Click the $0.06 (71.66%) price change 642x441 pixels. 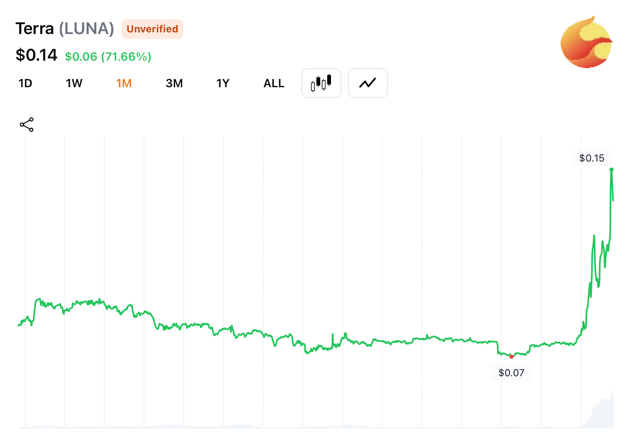(108, 56)
